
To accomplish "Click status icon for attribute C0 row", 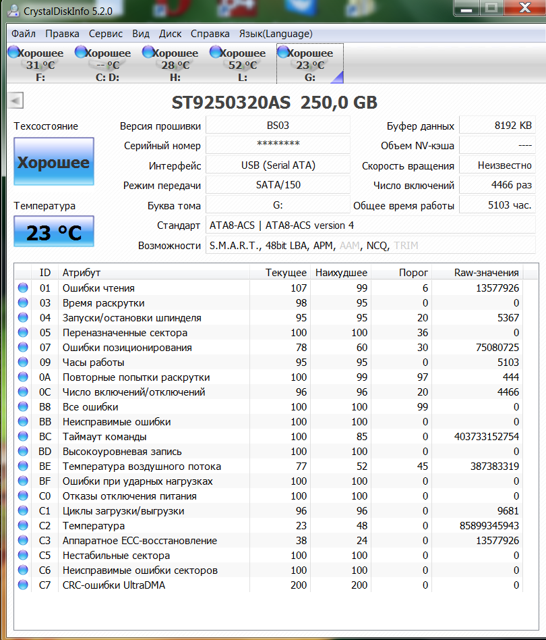I will (x=23, y=496).
